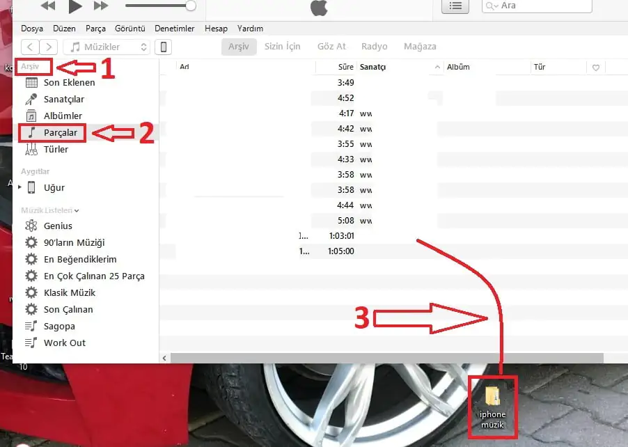Click the horizontal scrollbar thumb
This screenshot has width=628, height=447.
click(x=387, y=358)
